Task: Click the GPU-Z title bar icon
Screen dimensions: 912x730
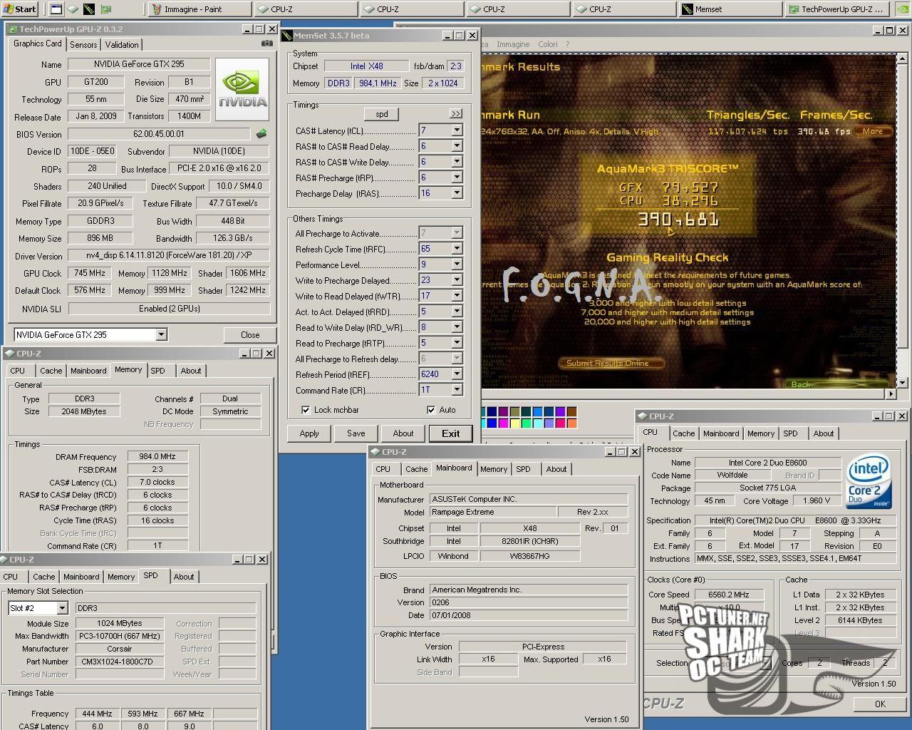Action: tap(13, 29)
